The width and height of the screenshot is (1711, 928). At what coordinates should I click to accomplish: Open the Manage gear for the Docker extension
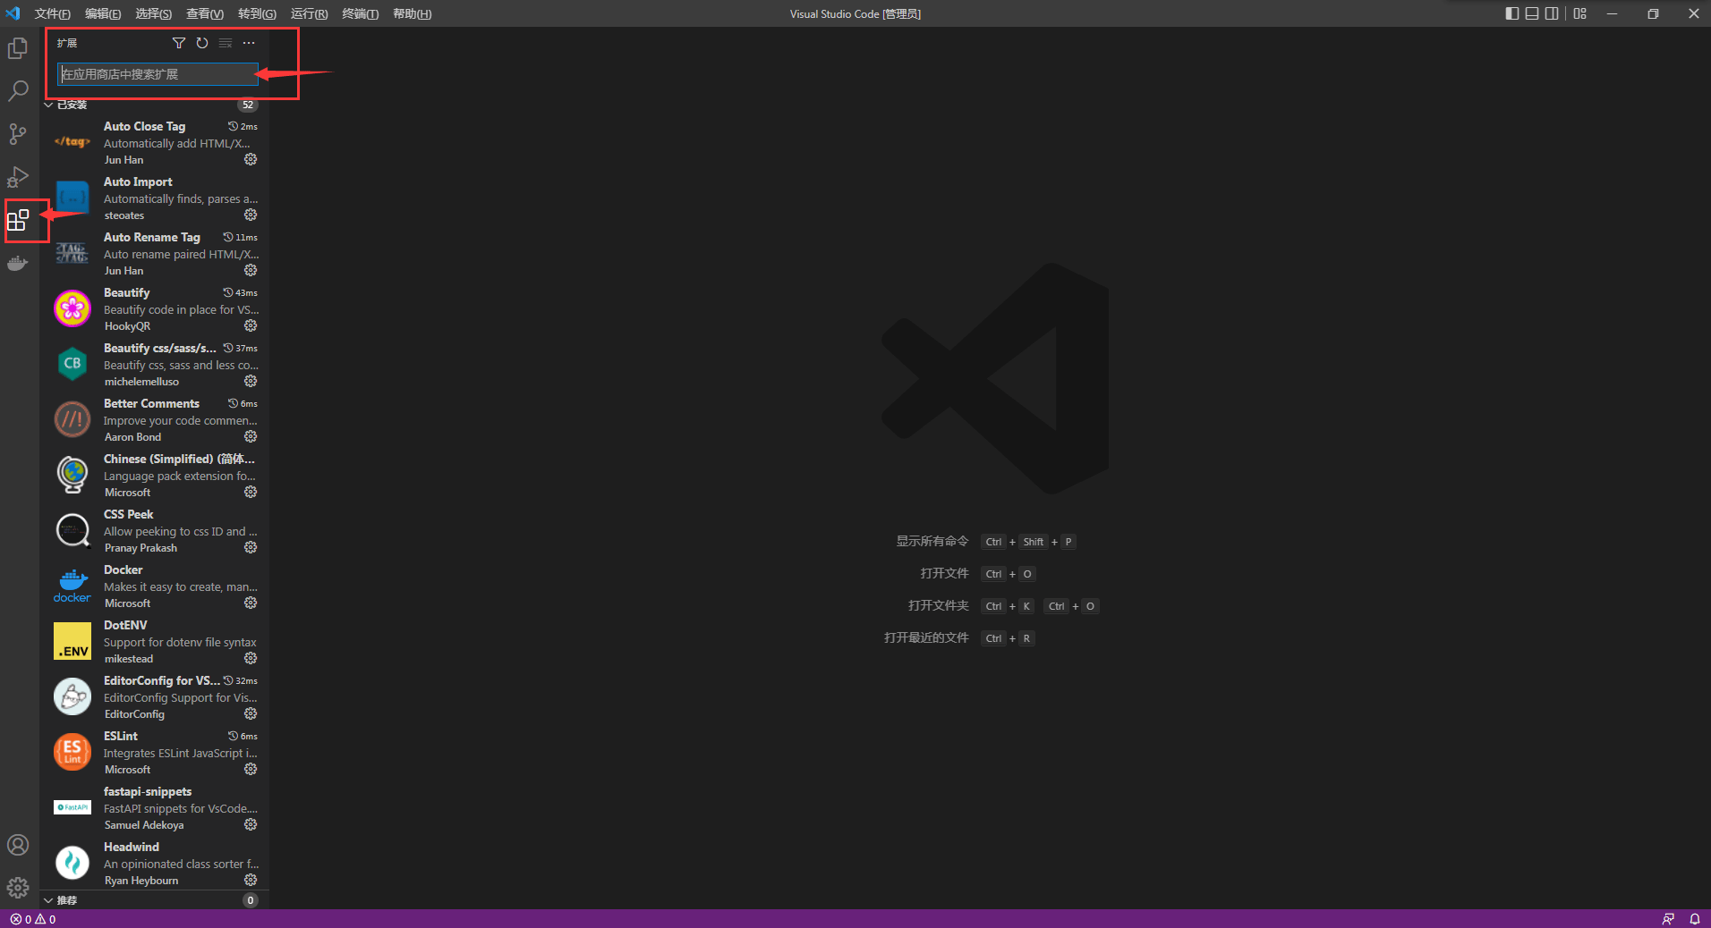pyautogui.click(x=251, y=603)
